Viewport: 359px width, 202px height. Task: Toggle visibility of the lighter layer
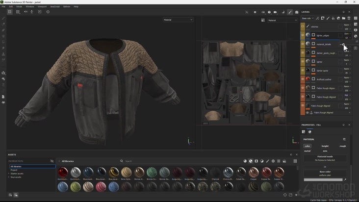pyautogui.click(x=303, y=62)
